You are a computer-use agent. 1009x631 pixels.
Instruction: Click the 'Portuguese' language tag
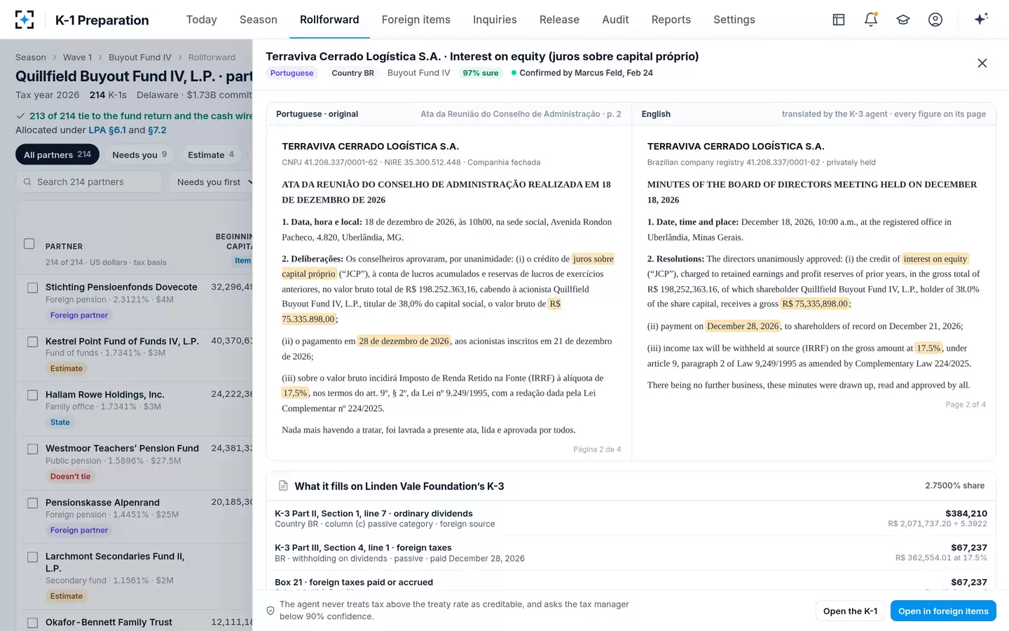[292, 73]
